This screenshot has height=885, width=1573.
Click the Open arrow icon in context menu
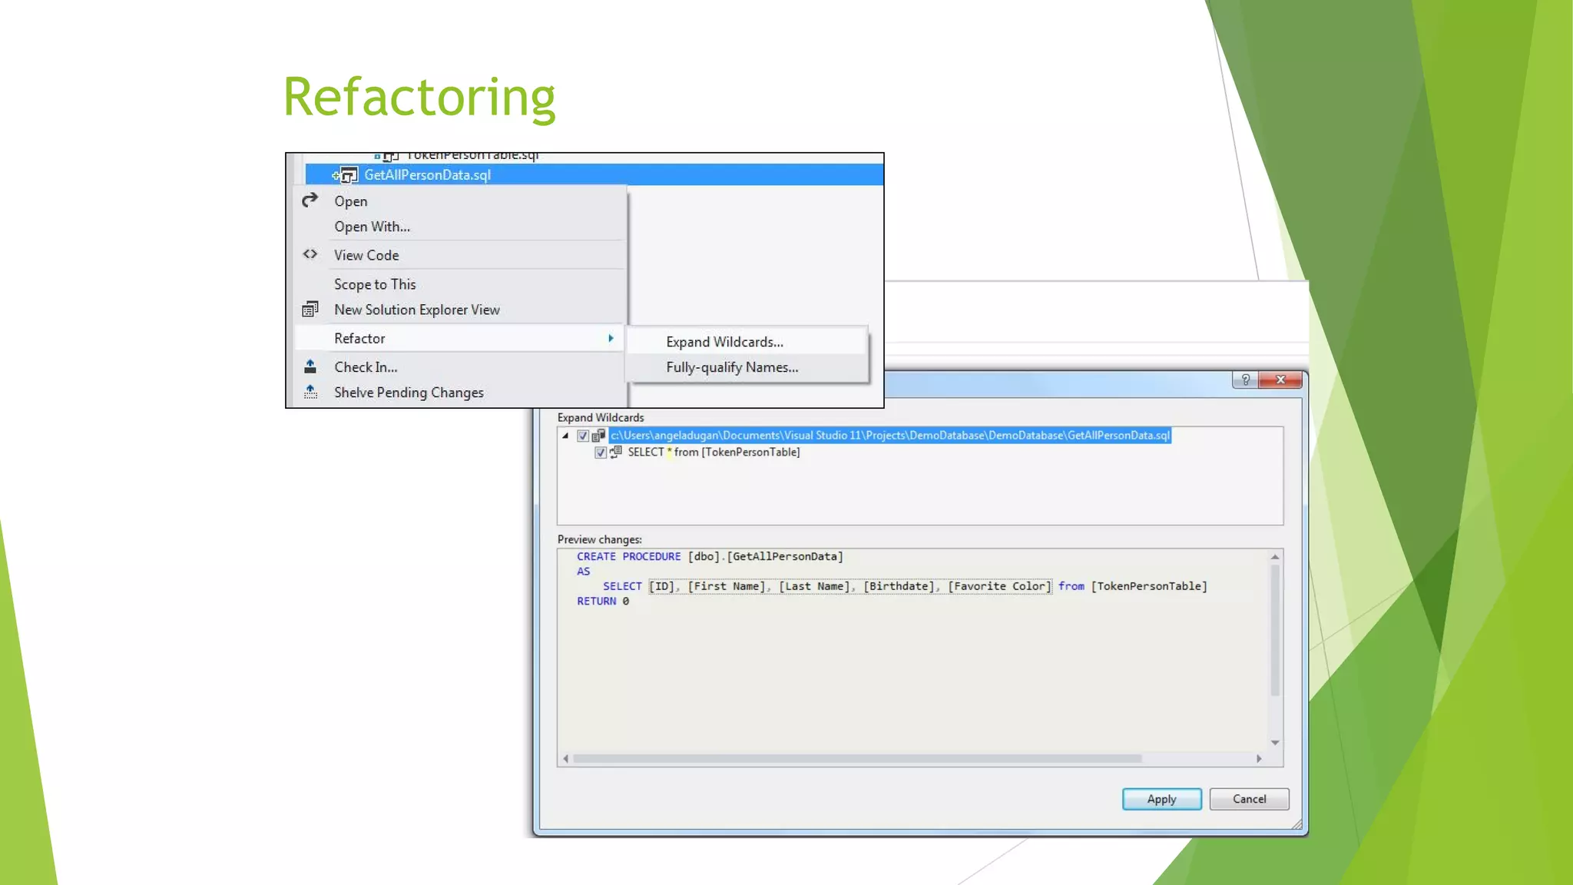[x=310, y=200]
